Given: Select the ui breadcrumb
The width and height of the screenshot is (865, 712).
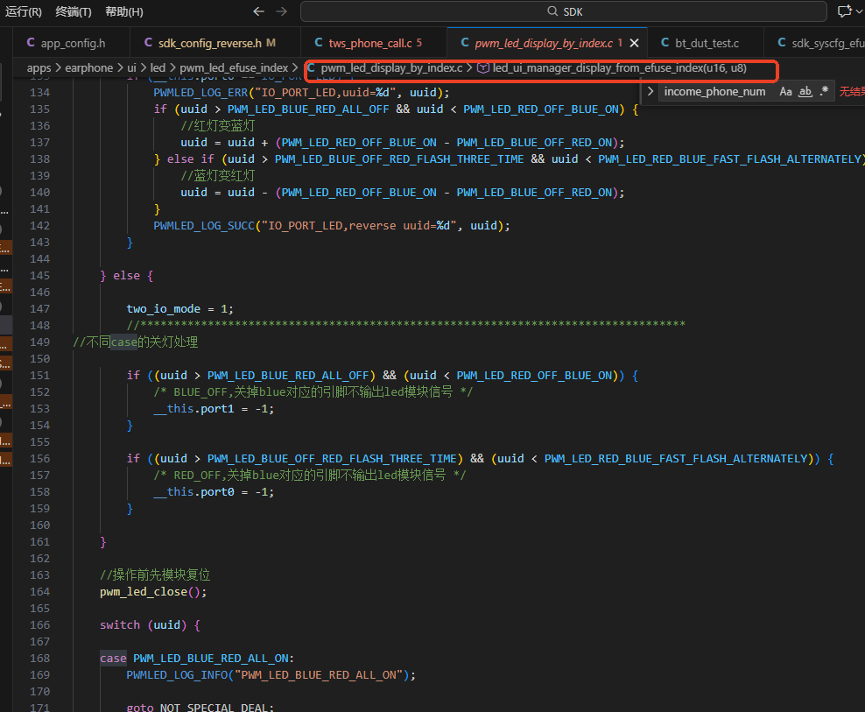Looking at the screenshot, I should 132,68.
